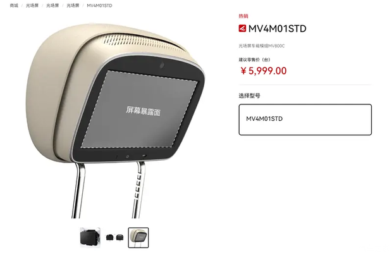
Task: Click the 光场屏车载模组MV800C subtitle
Action: click(x=262, y=46)
